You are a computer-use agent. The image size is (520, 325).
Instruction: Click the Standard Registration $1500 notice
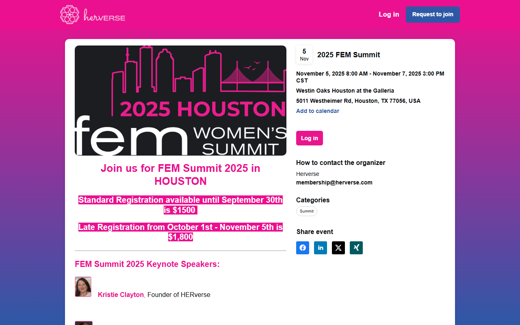click(x=180, y=205)
